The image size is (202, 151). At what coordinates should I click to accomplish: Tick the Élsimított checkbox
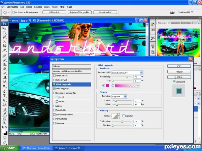[124, 116]
